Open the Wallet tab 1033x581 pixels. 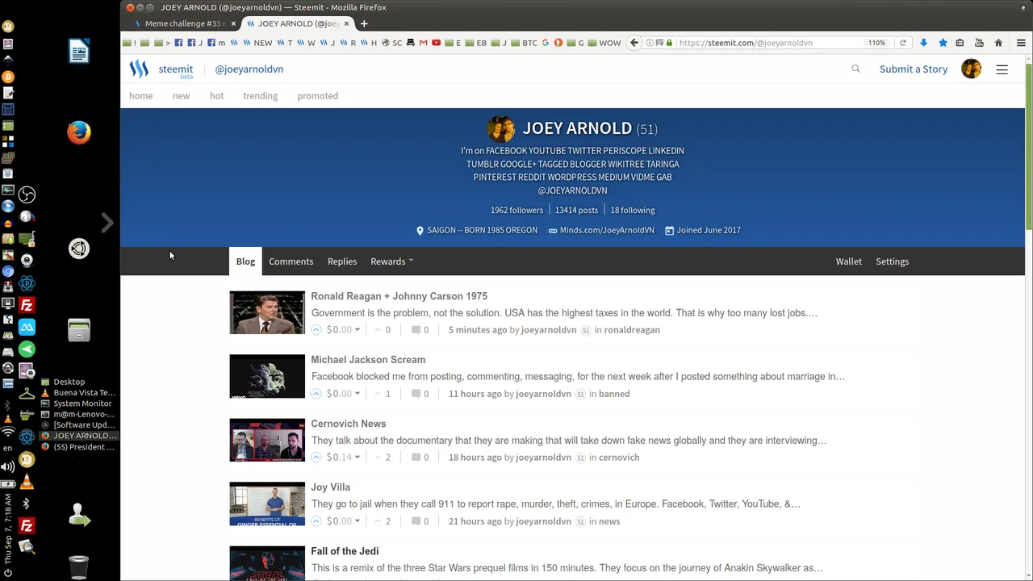click(x=848, y=261)
